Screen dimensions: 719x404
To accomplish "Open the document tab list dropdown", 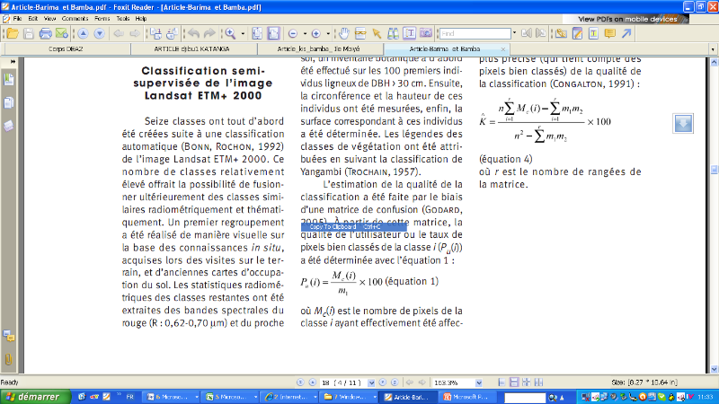I will pos(713,49).
